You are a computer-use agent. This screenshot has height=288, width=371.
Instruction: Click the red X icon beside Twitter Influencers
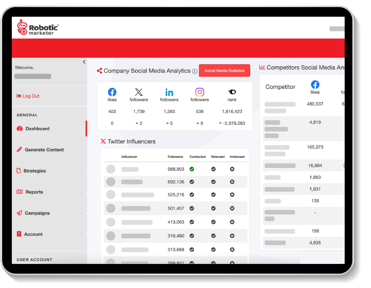[103, 141]
